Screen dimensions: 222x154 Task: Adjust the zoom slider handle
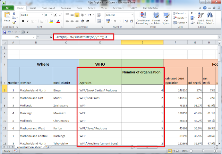pos(203,151)
